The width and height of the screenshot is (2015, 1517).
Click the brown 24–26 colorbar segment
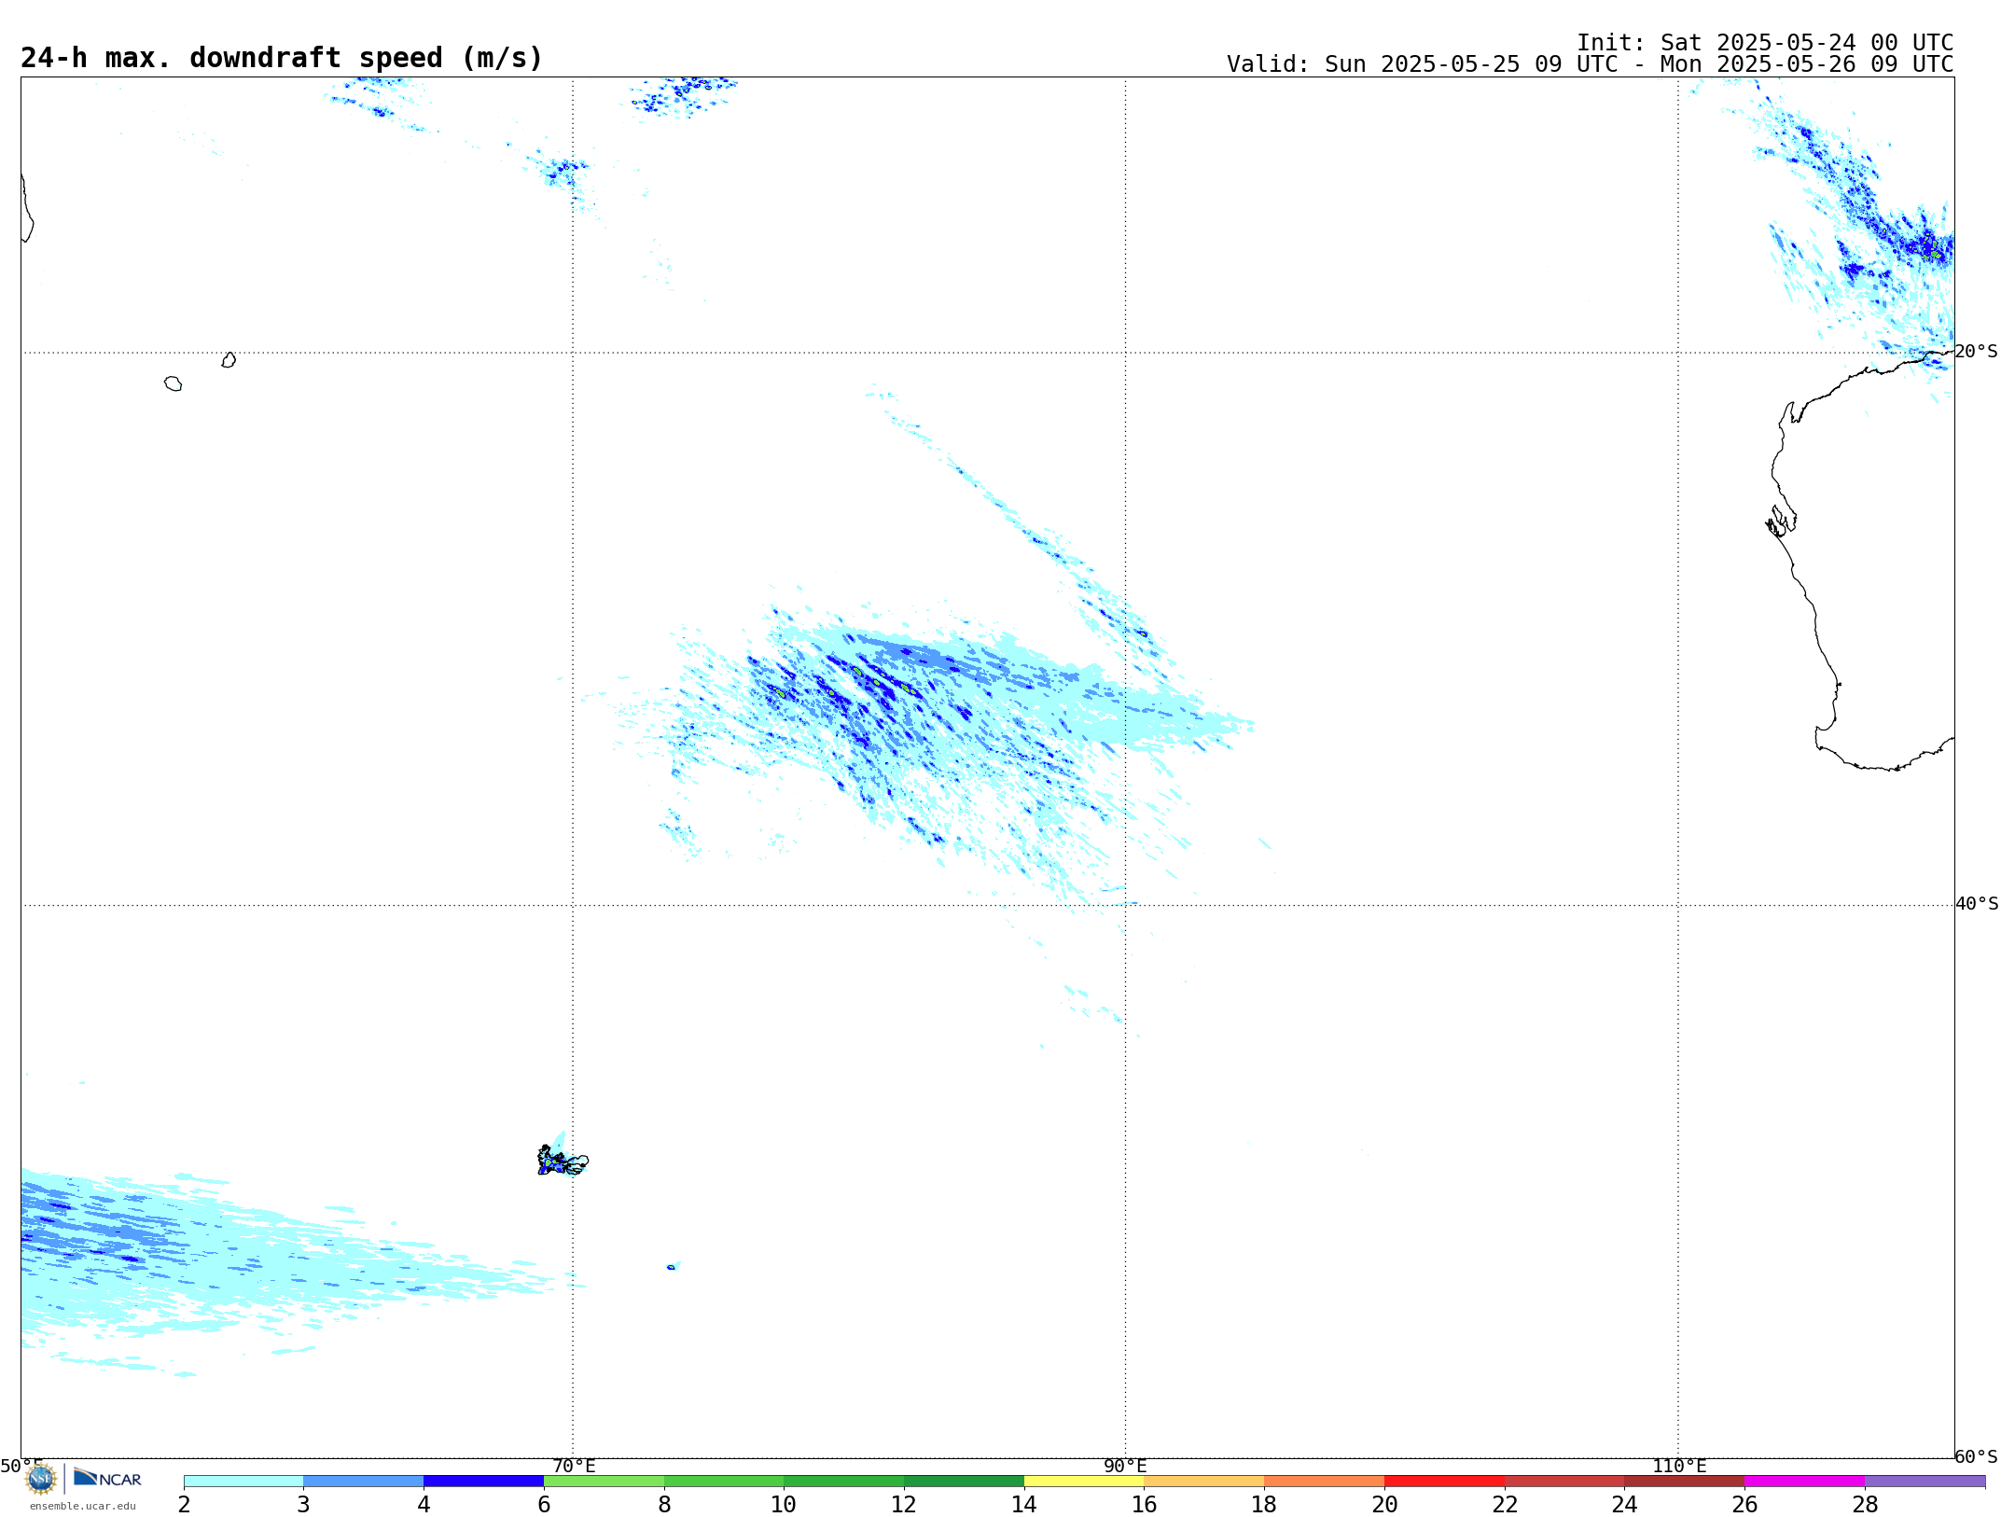(x=1685, y=1482)
